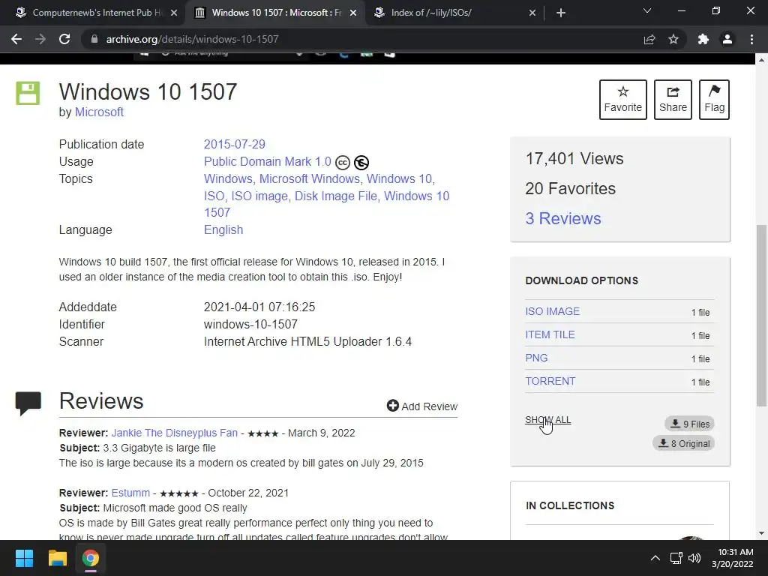The image size is (768, 576).
Task: Open network status tray icon
Action: pos(676,558)
